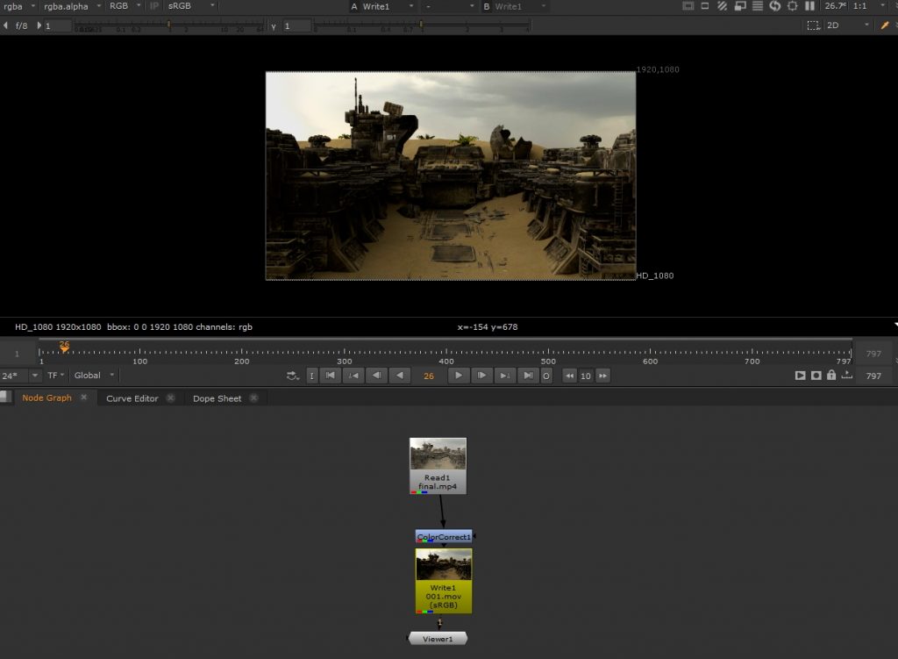Close the Curve Editor tab

tap(171, 398)
